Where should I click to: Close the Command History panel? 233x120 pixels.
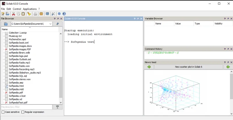231,49
